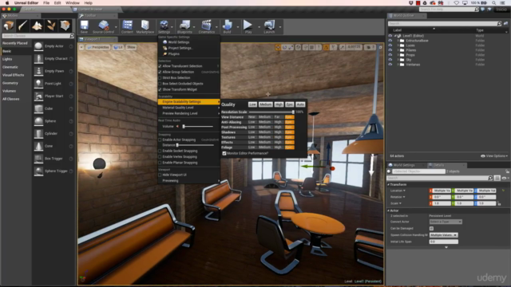Open the Content browser toolbar icon
Viewport: 511px width, 287px height.
(x=127, y=26)
